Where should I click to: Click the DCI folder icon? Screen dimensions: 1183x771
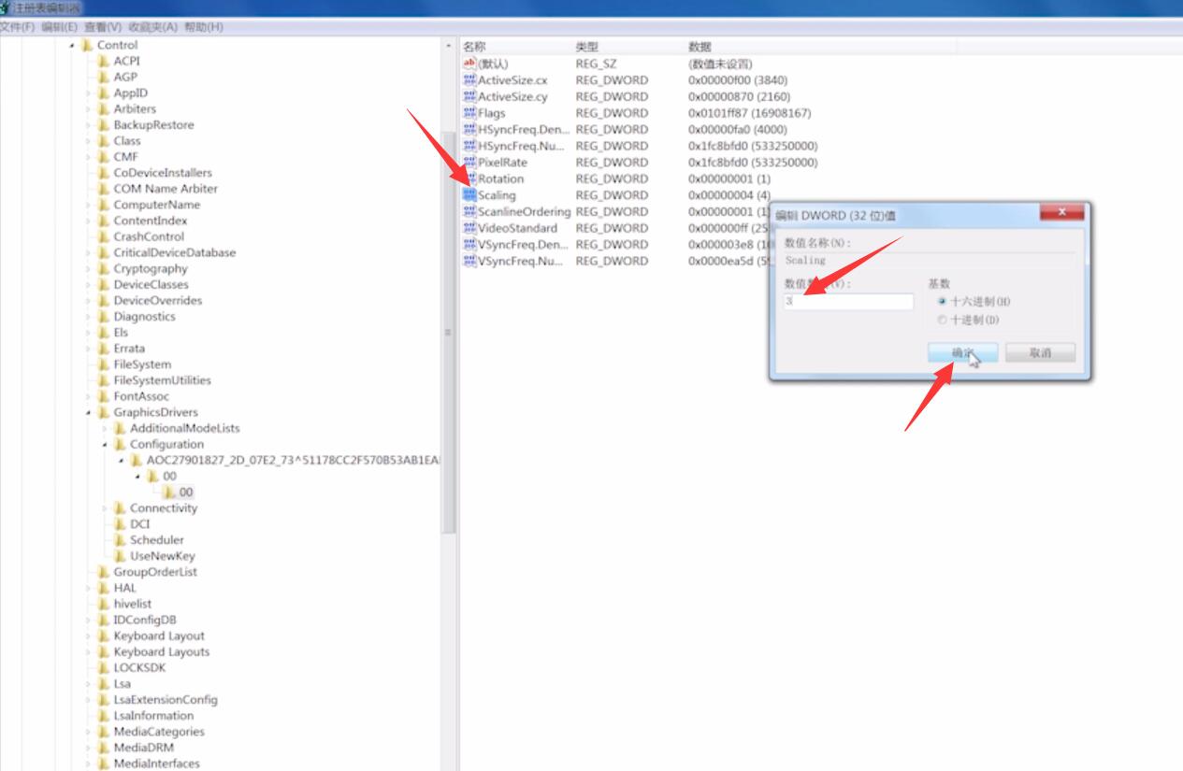tap(120, 524)
